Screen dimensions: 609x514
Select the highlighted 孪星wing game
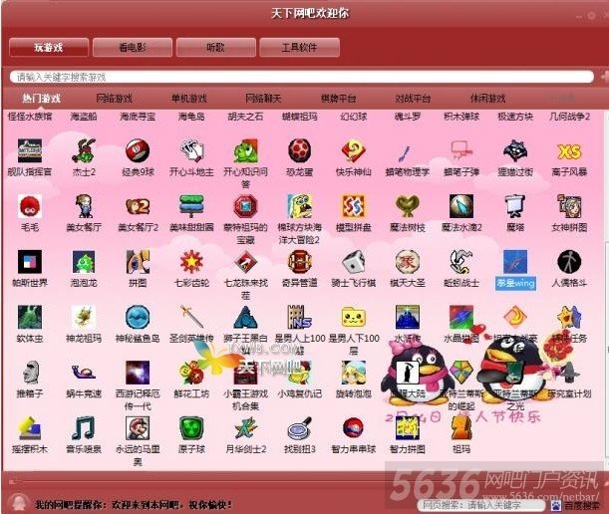[515, 270]
